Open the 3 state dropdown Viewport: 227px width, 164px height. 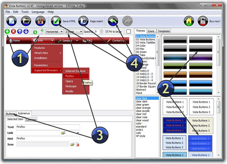(x=74, y=32)
